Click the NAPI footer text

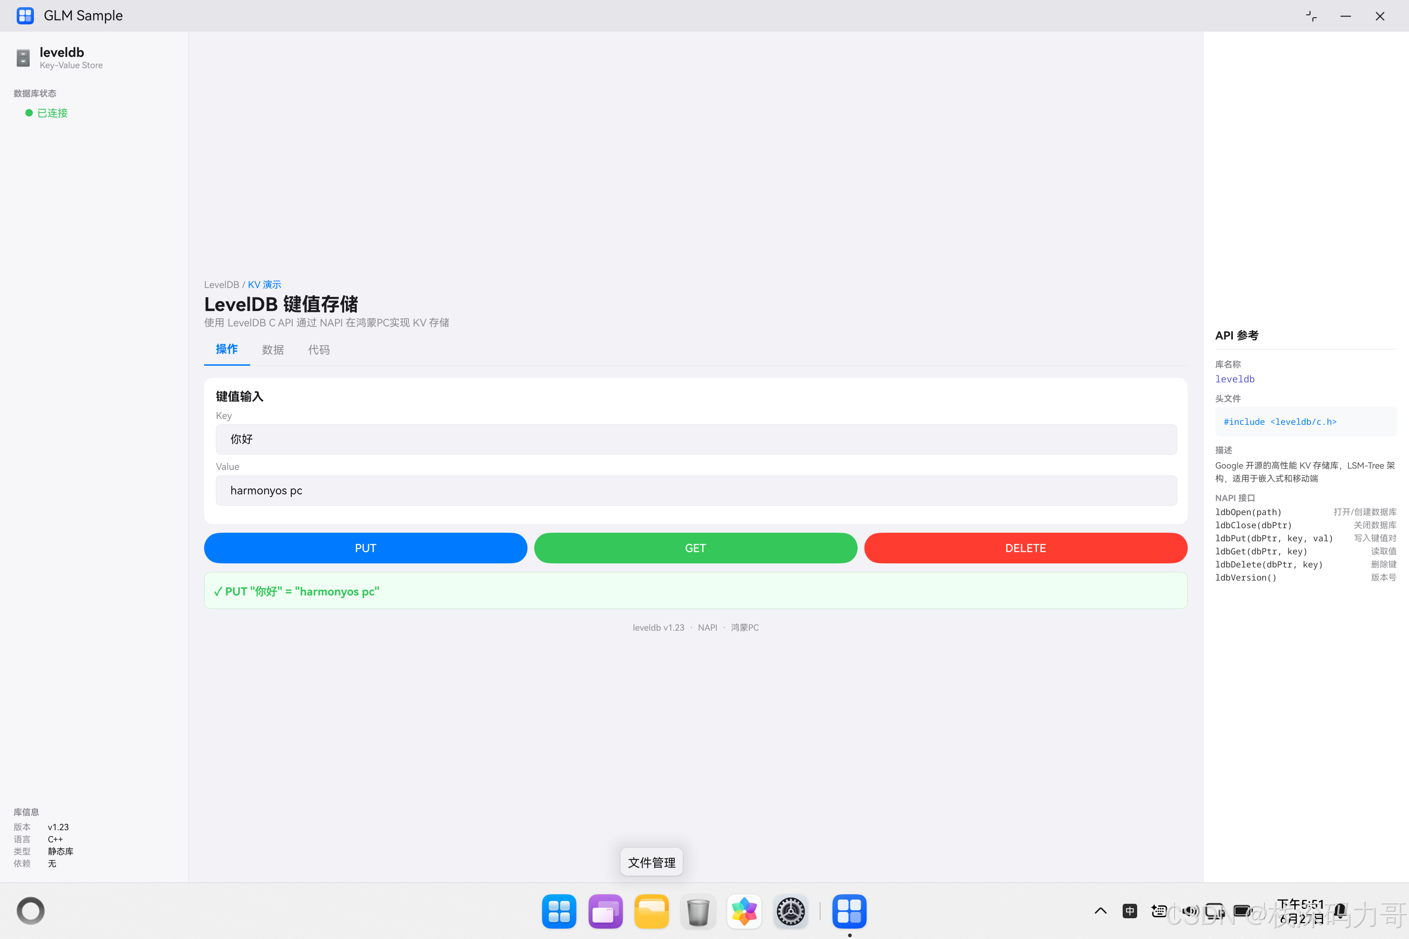[708, 628]
